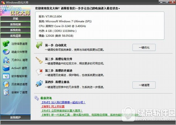Click the ActiveX 清理 label
The image size is (176, 125).
[x=19, y=68]
